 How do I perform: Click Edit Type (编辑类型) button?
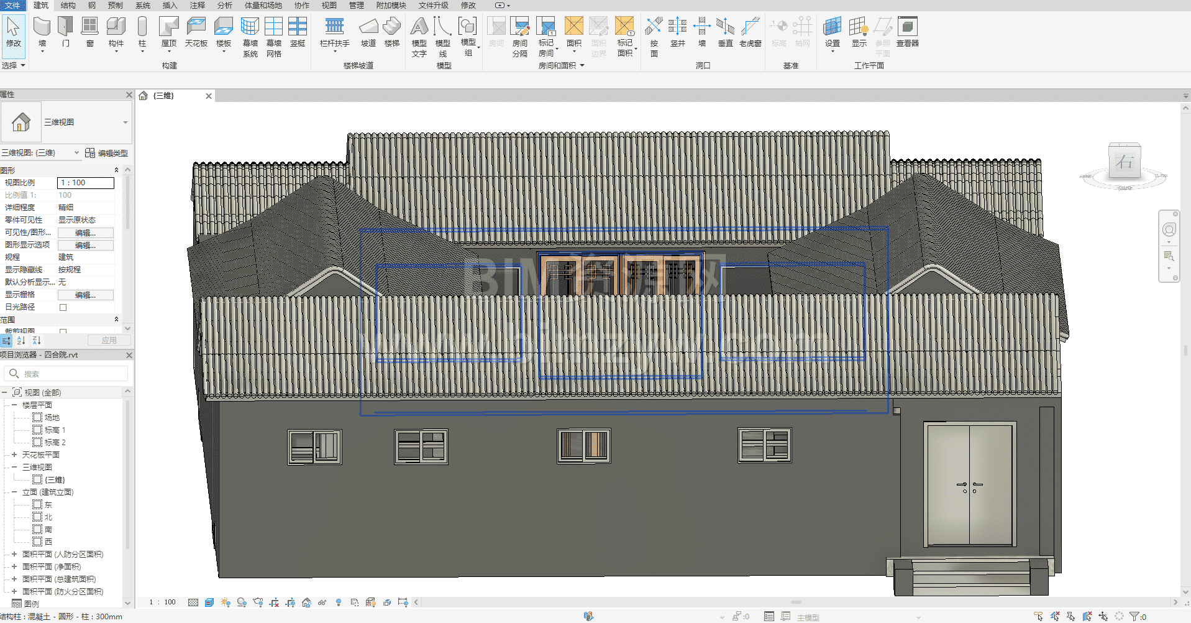coord(107,153)
